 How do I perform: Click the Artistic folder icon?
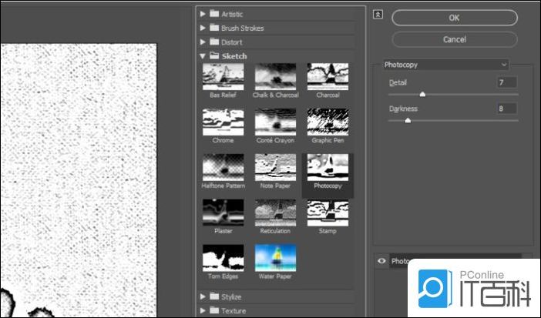(214, 13)
